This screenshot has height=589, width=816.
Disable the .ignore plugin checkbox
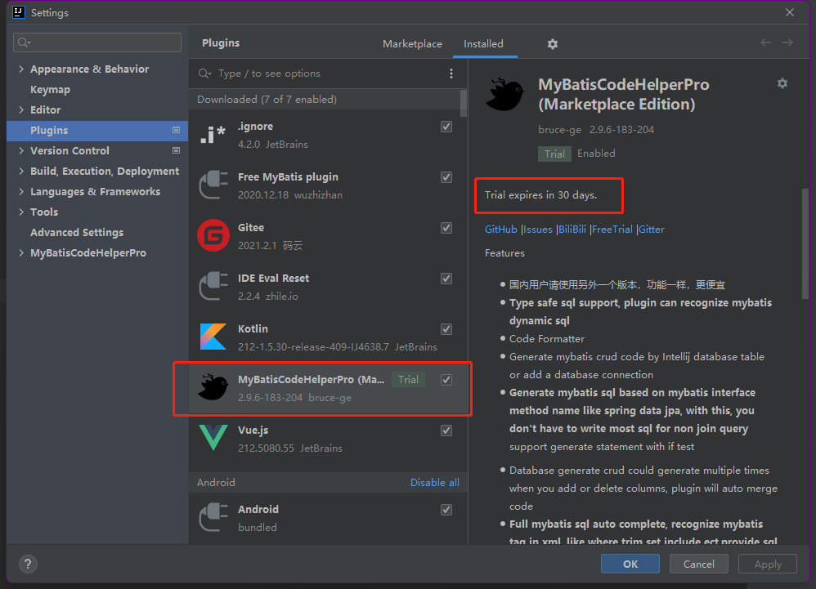tap(446, 127)
